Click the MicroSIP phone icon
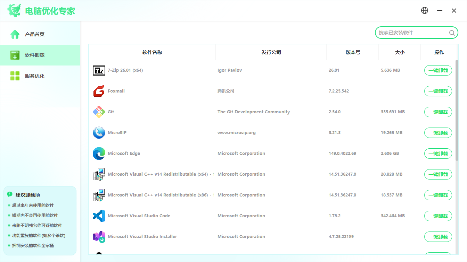 pos(99,133)
